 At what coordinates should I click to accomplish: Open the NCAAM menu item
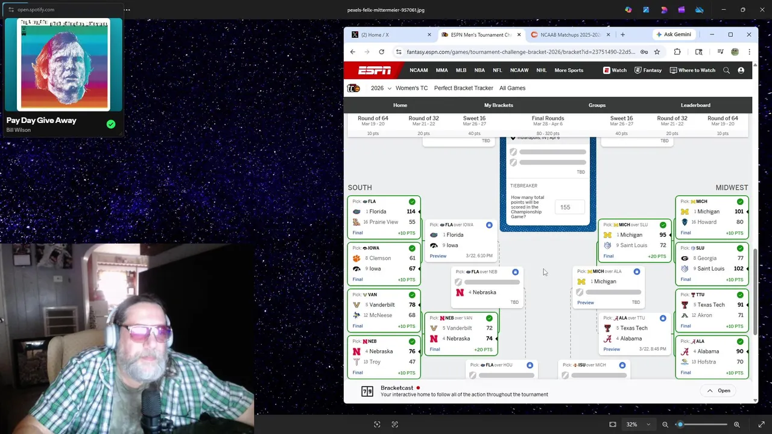[x=419, y=71]
